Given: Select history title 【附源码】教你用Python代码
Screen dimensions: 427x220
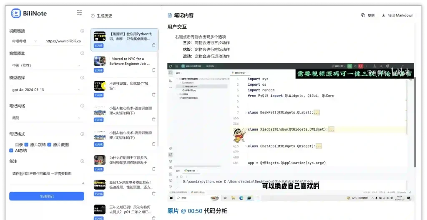Looking at the screenshot, I should [x=131, y=37].
